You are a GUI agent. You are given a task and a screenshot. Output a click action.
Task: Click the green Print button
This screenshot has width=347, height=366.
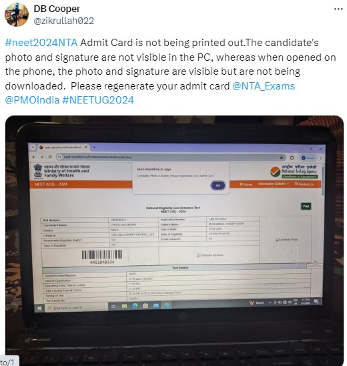(306, 206)
